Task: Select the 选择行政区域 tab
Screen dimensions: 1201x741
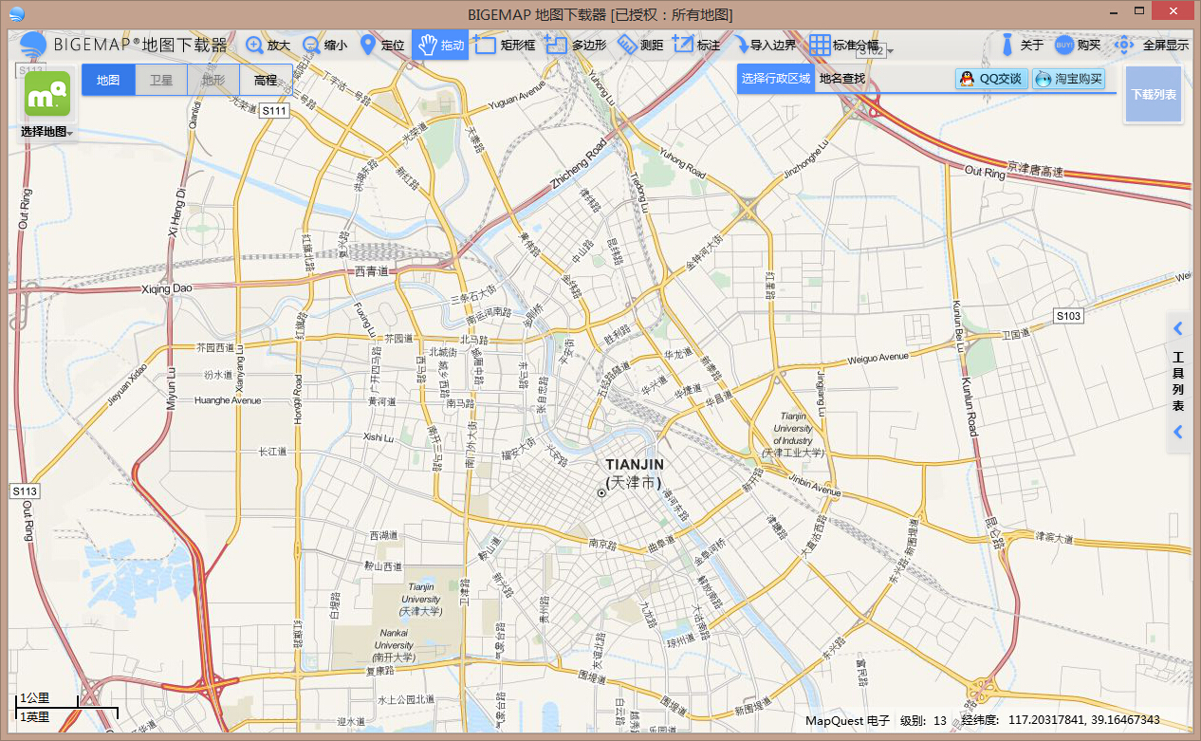Action: (x=776, y=78)
